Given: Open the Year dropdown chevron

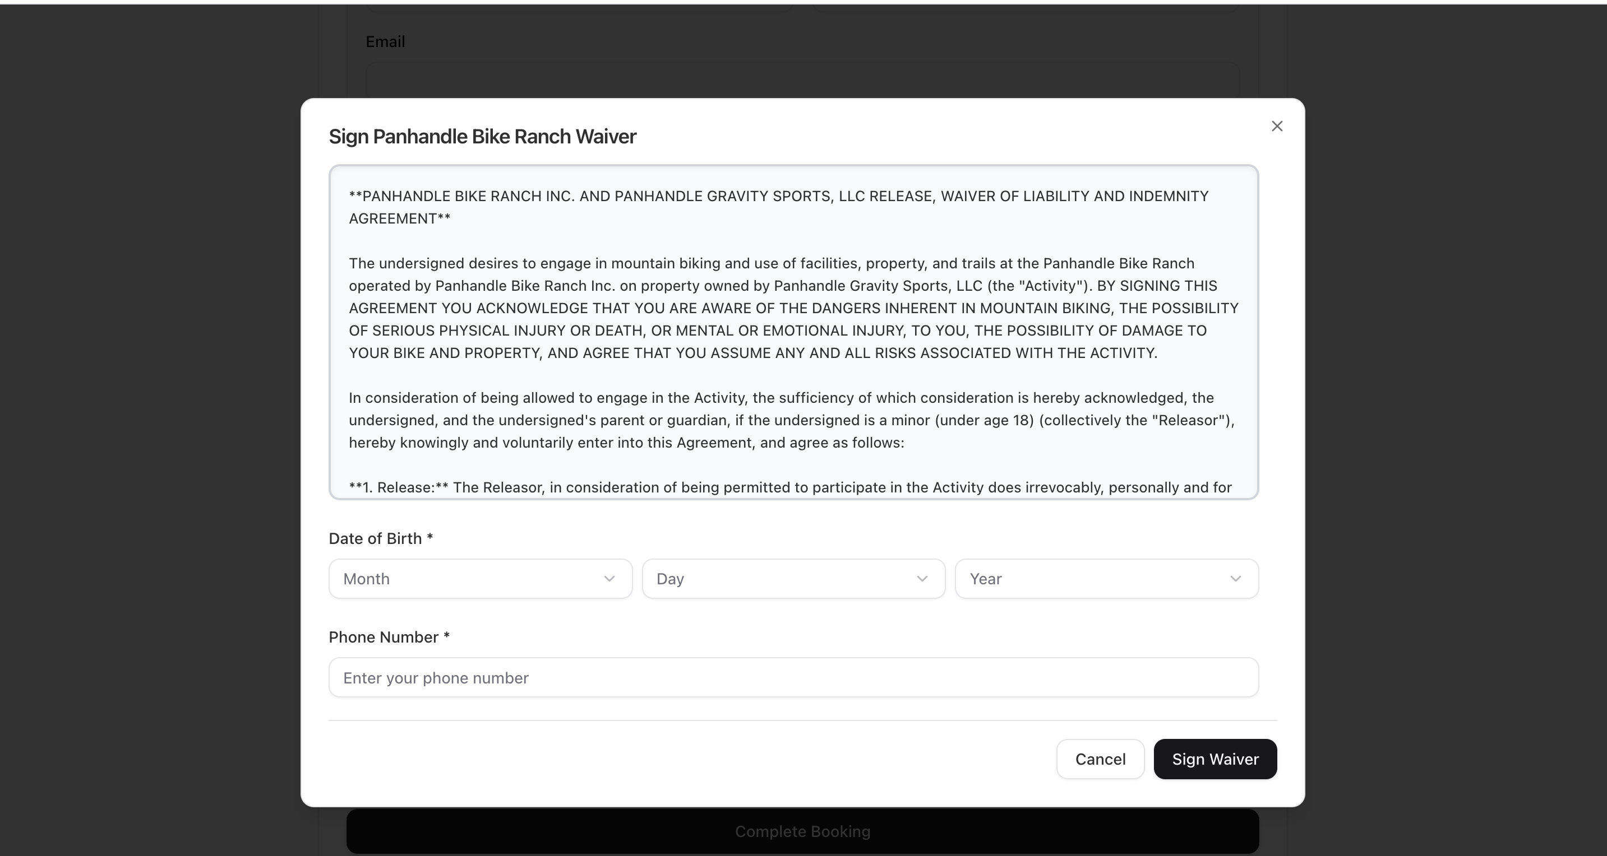Looking at the screenshot, I should click(x=1236, y=579).
